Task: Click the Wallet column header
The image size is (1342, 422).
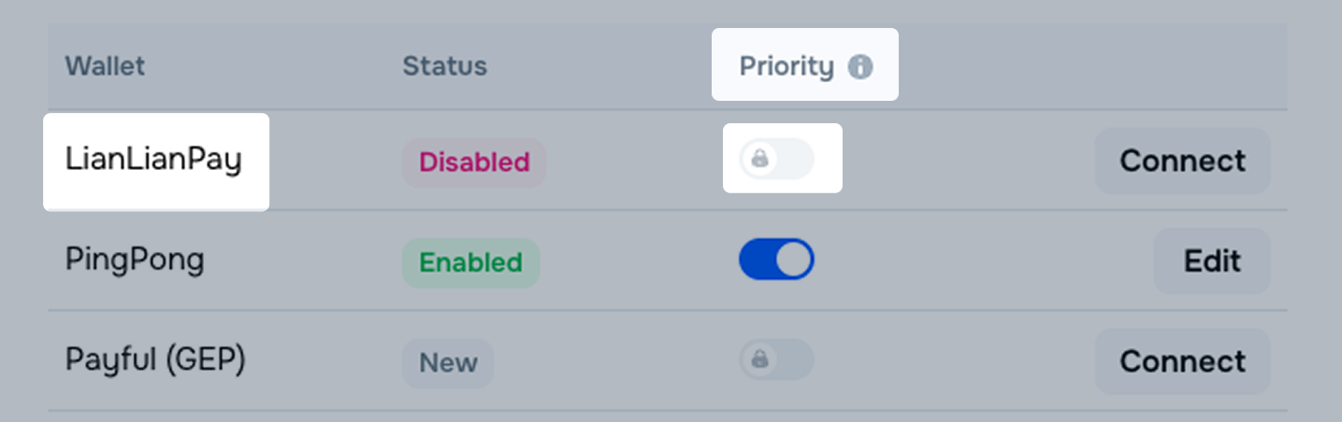Action: coord(105,66)
